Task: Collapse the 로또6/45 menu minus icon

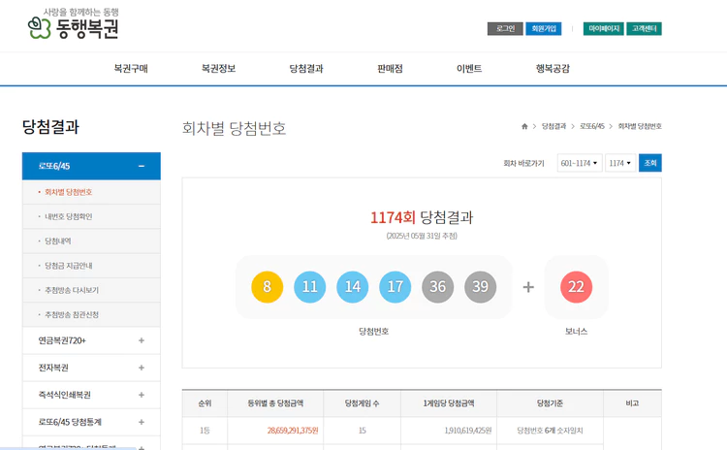Action: pos(142,166)
